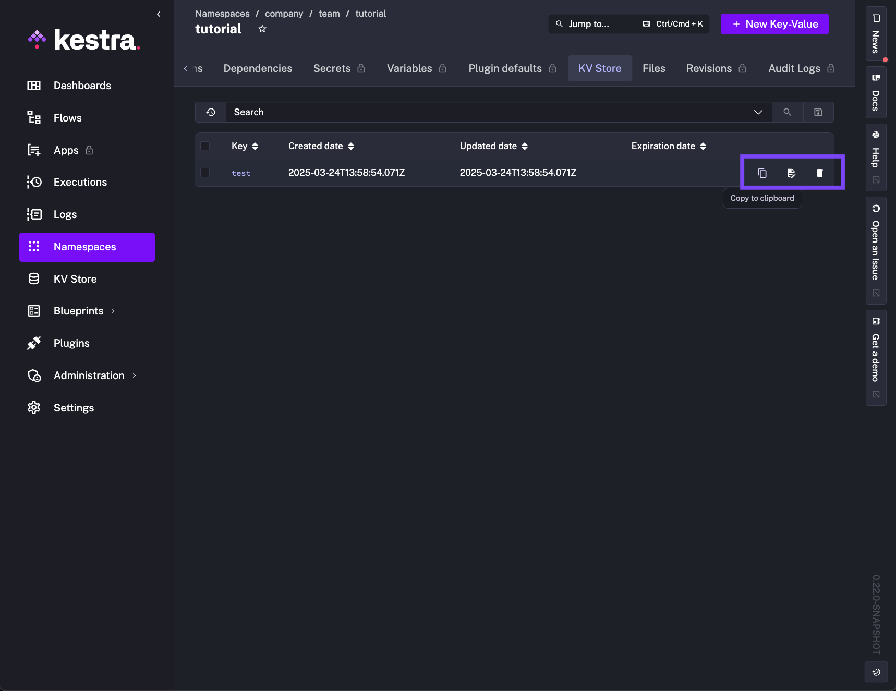This screenshot has height=691, width=896.
Task: Tick the checkbox for the test row
Action: [205, 173]
